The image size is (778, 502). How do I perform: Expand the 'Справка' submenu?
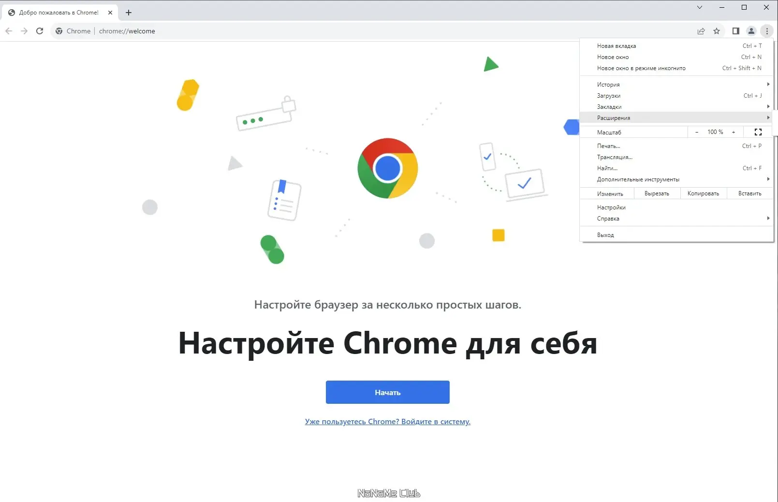(x=676, y=219)
